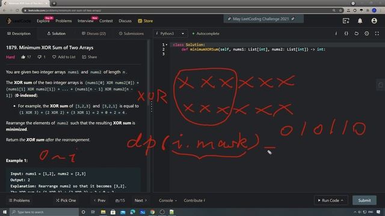Open Mail app from taskbar
This screenshot has height=216, width=385.
123,212
